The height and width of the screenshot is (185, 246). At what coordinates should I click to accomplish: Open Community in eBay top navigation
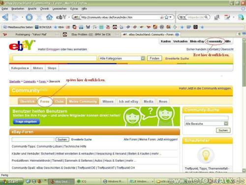(x=214, y=41)
